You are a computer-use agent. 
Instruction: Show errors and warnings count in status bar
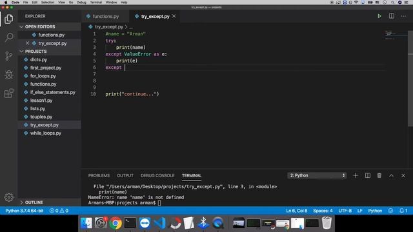59,211
